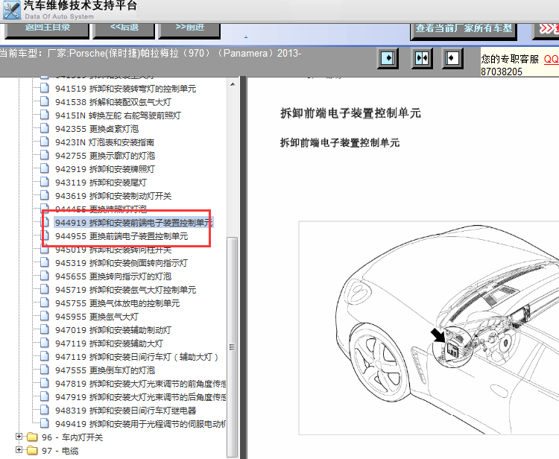559x459 pixels.
Task: Select 945319 拆卸和安装侧面转向指示灯
Action: pos(121,263)
